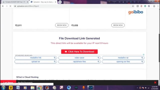Bookmark this page with the star
160x90 pixels.
133,6
